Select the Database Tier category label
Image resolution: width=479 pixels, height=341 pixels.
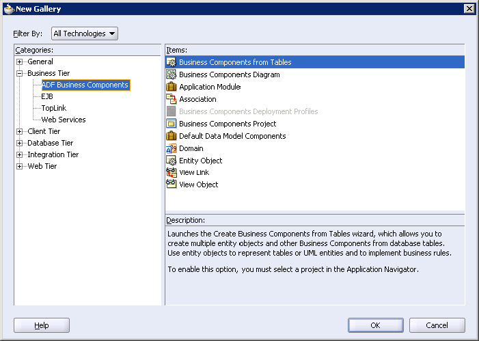pos(51,143)
